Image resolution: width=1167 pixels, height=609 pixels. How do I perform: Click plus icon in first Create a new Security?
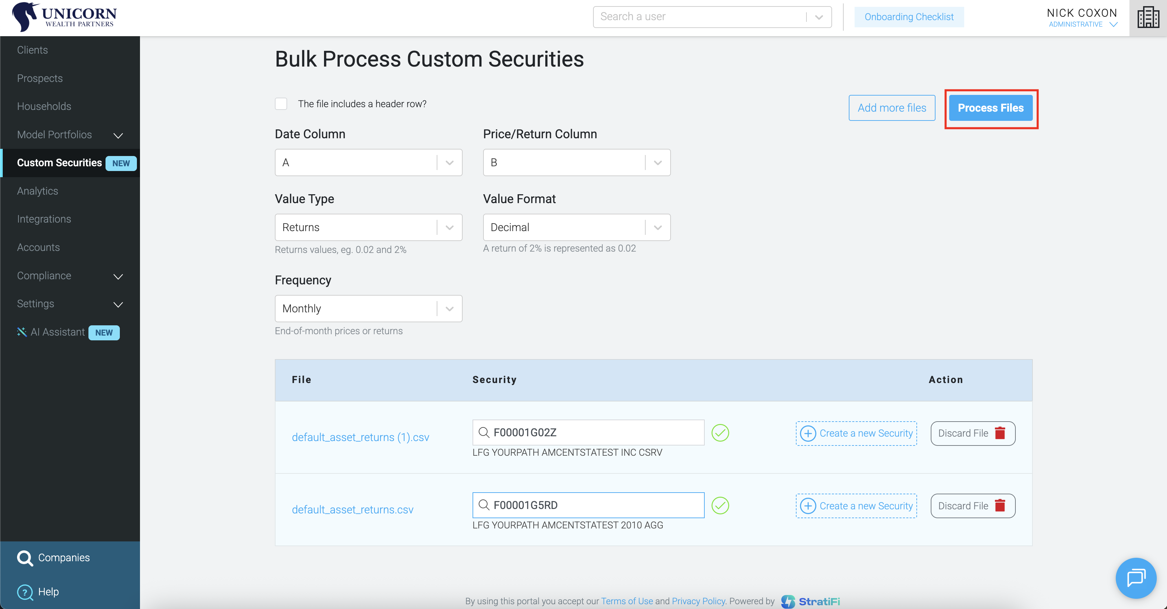808,433
